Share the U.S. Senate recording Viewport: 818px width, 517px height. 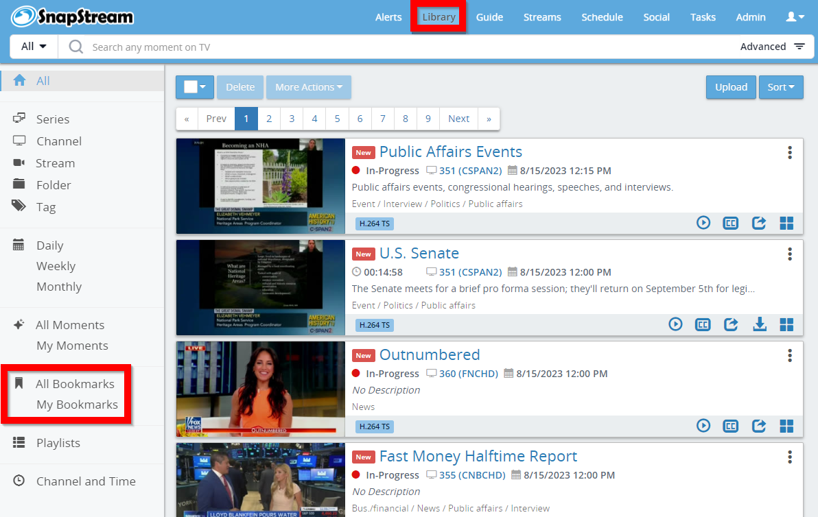coord(731,324)
